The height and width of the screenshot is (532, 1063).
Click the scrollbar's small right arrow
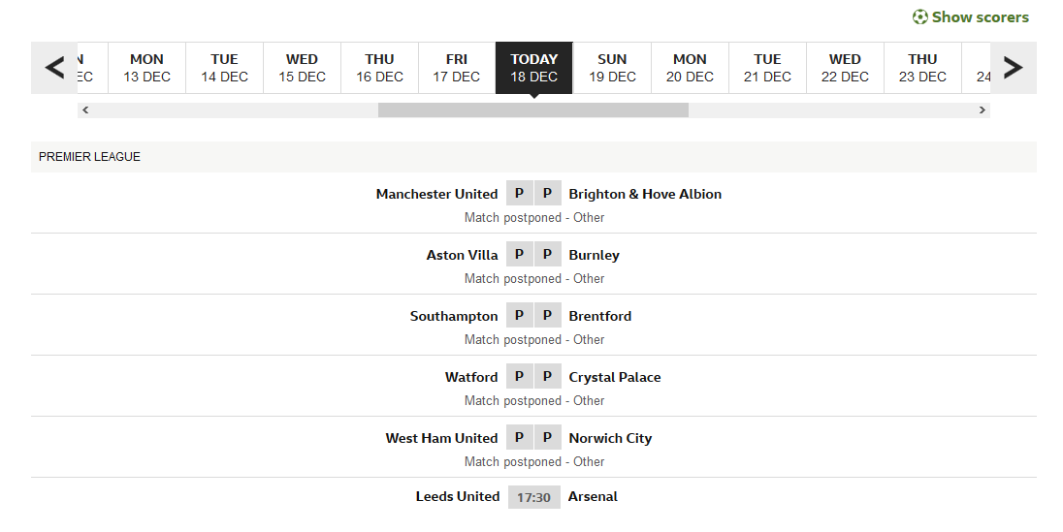982,110
